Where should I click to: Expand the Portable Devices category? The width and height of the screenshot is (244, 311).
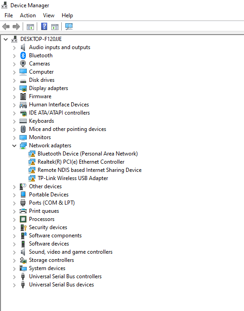tap(14, 195)
